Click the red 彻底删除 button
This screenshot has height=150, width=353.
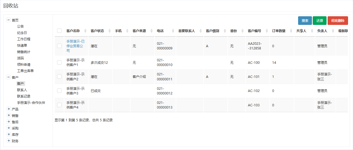338,21
